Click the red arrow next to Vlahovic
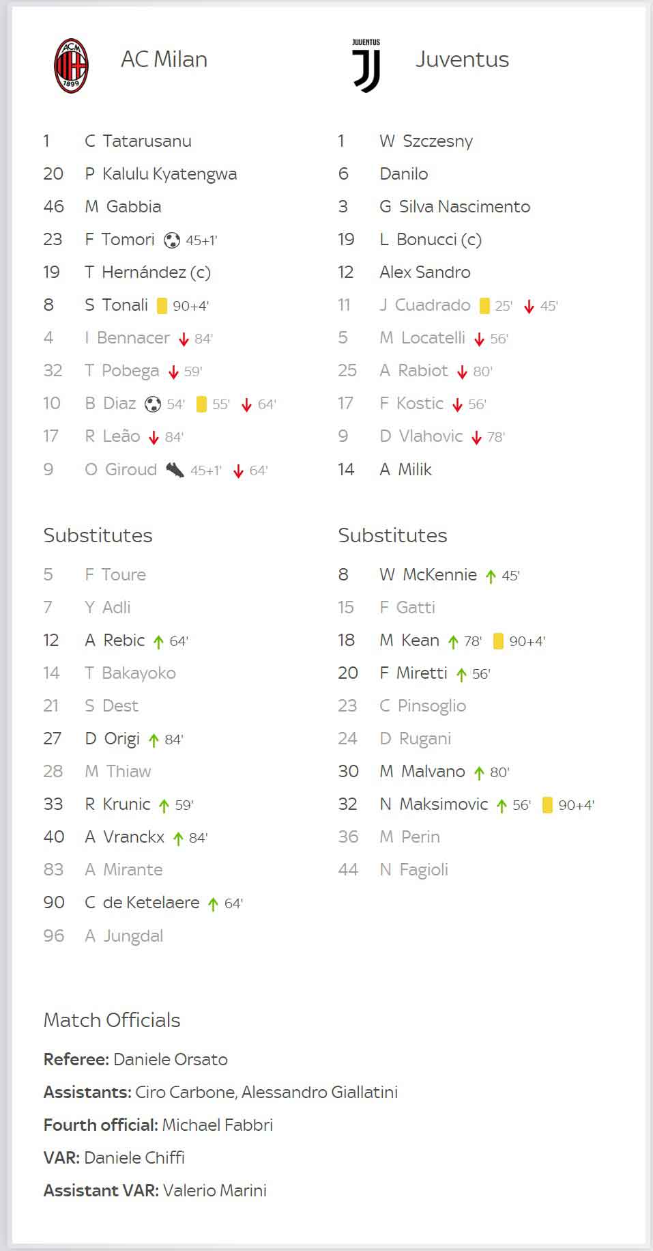The width and height of the screenshot is (653, 1251). (x=476, y=437)
